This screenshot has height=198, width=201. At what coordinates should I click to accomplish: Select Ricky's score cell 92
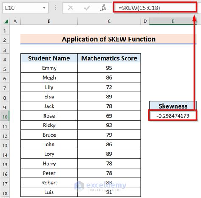pos(109,125)
